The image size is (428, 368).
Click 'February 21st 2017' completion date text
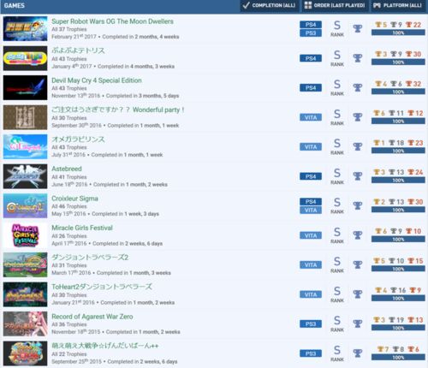point(74,37)
